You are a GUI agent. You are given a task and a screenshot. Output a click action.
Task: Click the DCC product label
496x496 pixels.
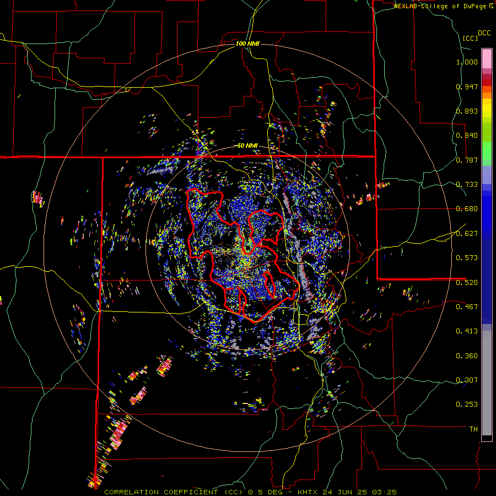tap(484, 33)
